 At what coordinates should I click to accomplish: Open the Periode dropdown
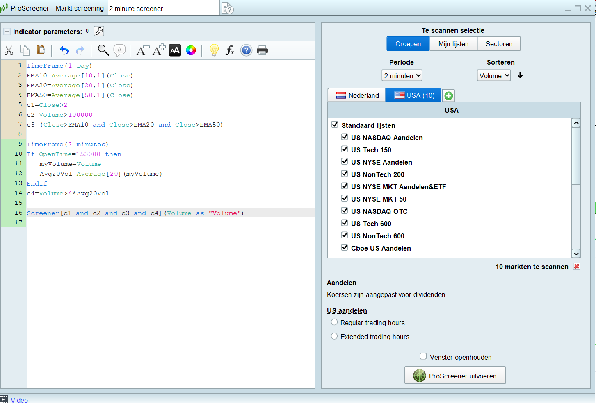[402, 76]
